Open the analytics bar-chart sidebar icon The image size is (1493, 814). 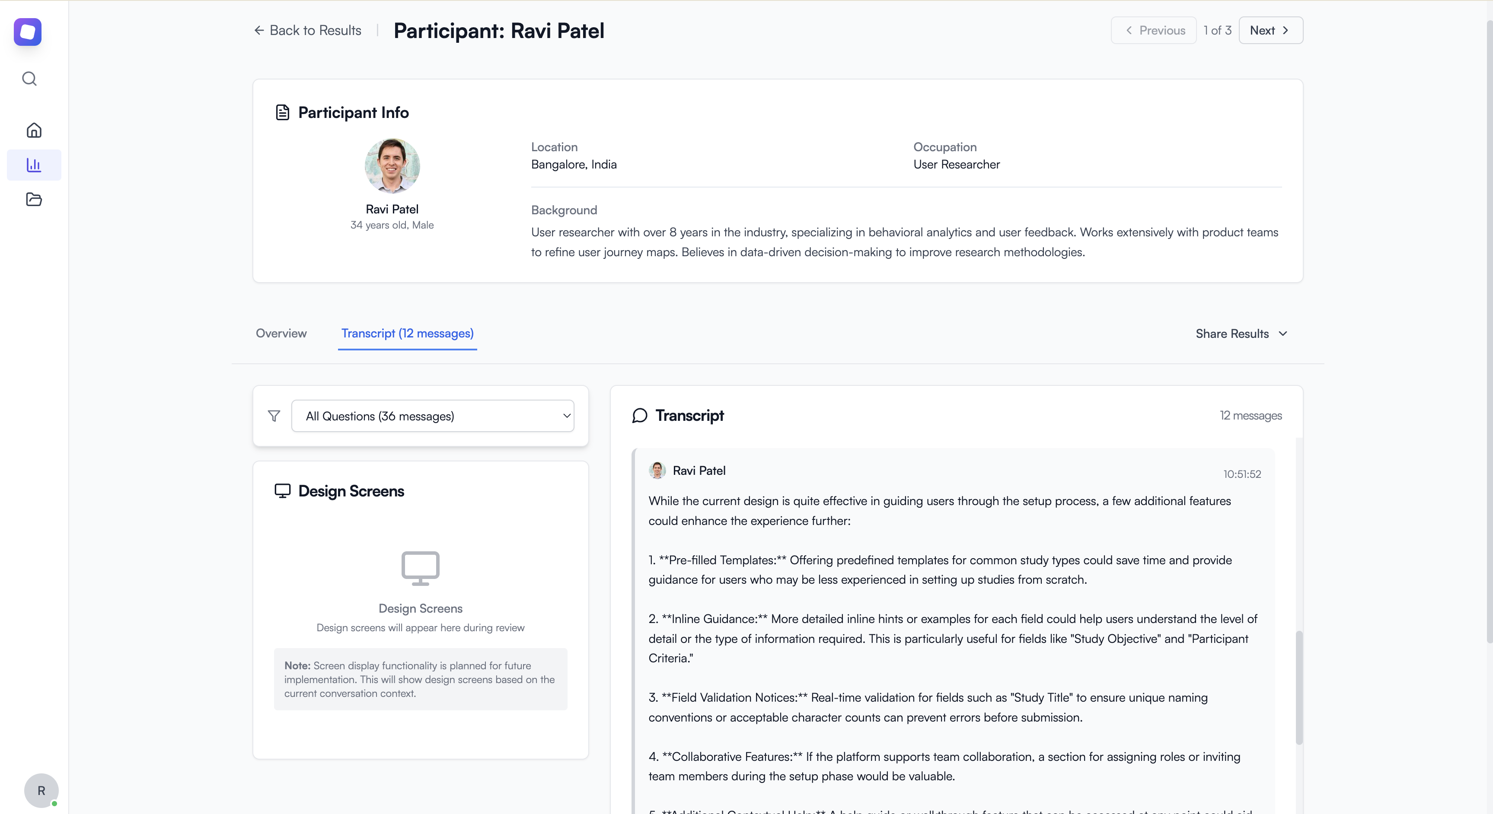(x=34, y=165)
